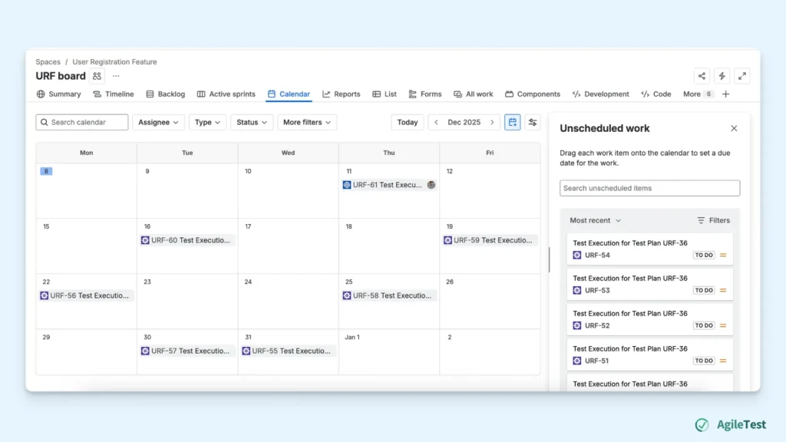Open the Reports tab

(x=342, y=94)
